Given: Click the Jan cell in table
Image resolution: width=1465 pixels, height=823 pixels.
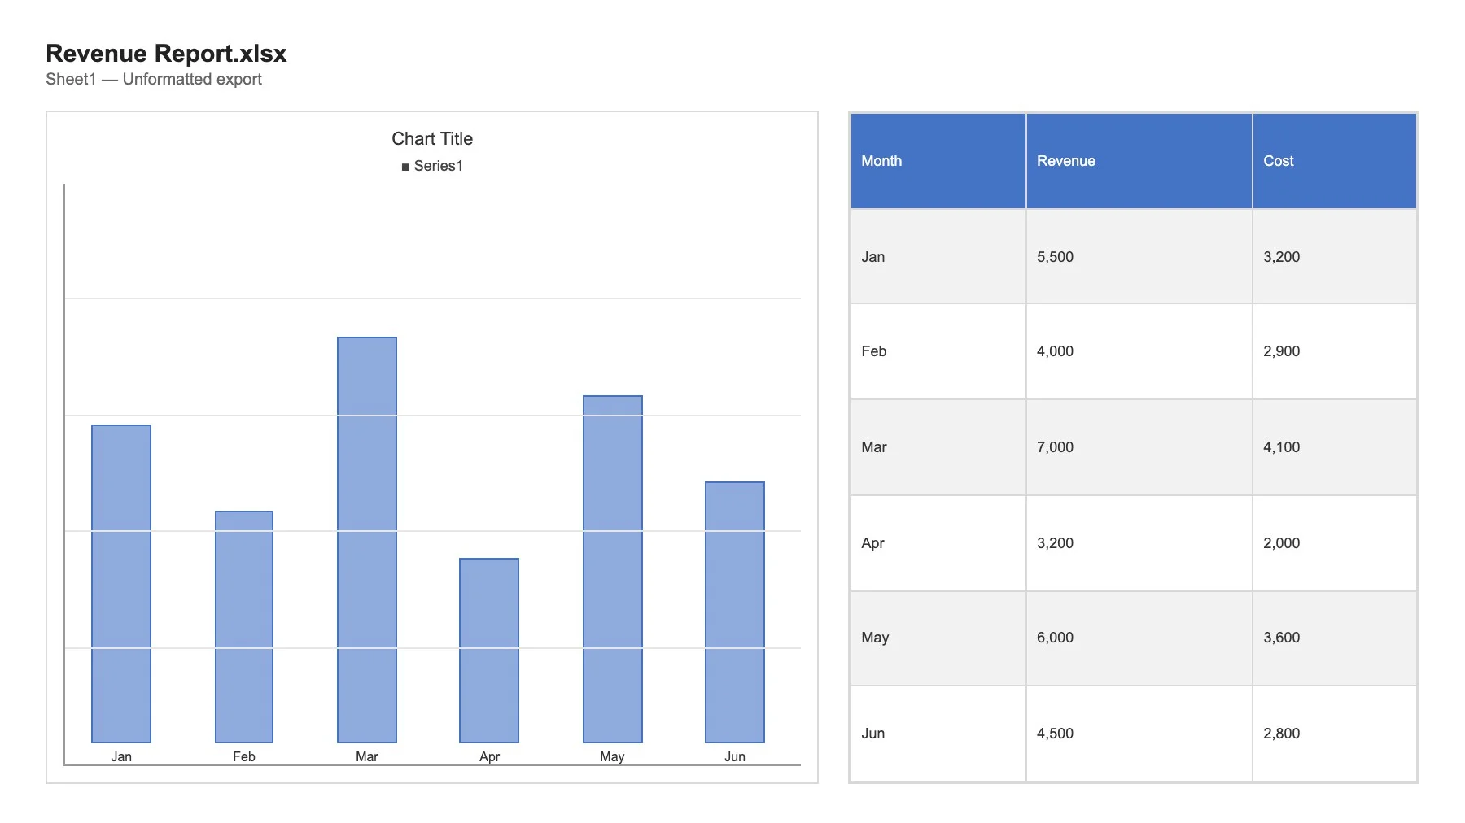Looking at the screenshot, I should 938,257.
